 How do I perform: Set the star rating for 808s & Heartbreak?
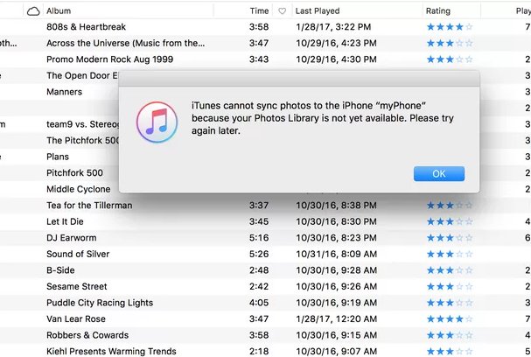pyautogui.click(x=450, y=27)
